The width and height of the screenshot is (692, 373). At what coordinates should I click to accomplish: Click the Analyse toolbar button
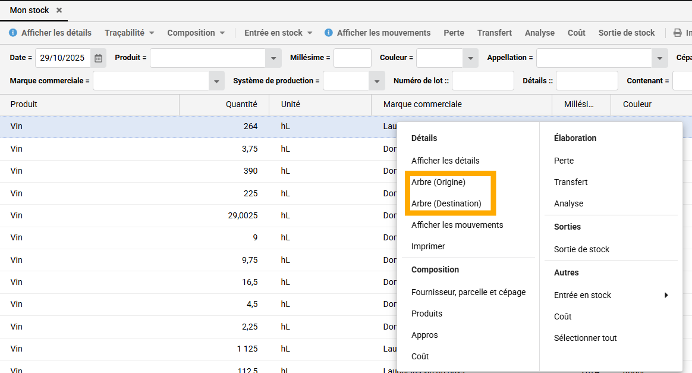[x=539, y=33]
